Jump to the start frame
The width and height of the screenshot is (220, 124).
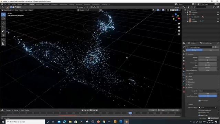(85, 110)
